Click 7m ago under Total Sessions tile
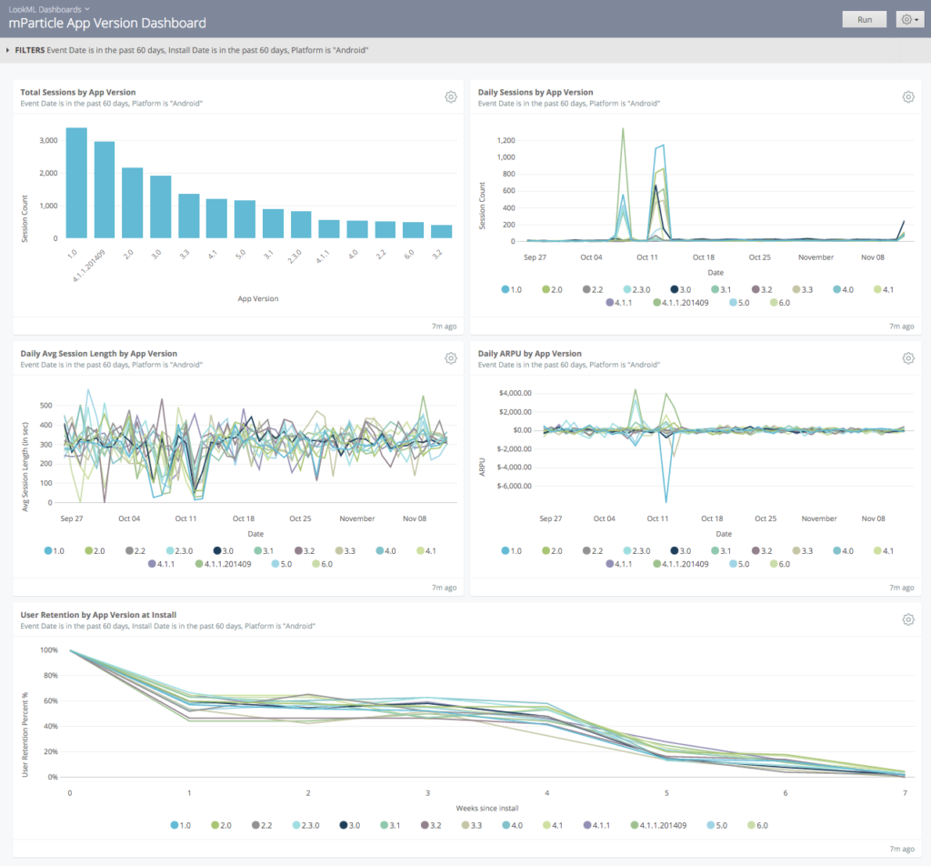The height and width of the screenshot is (866, 931). click(444, 326)
